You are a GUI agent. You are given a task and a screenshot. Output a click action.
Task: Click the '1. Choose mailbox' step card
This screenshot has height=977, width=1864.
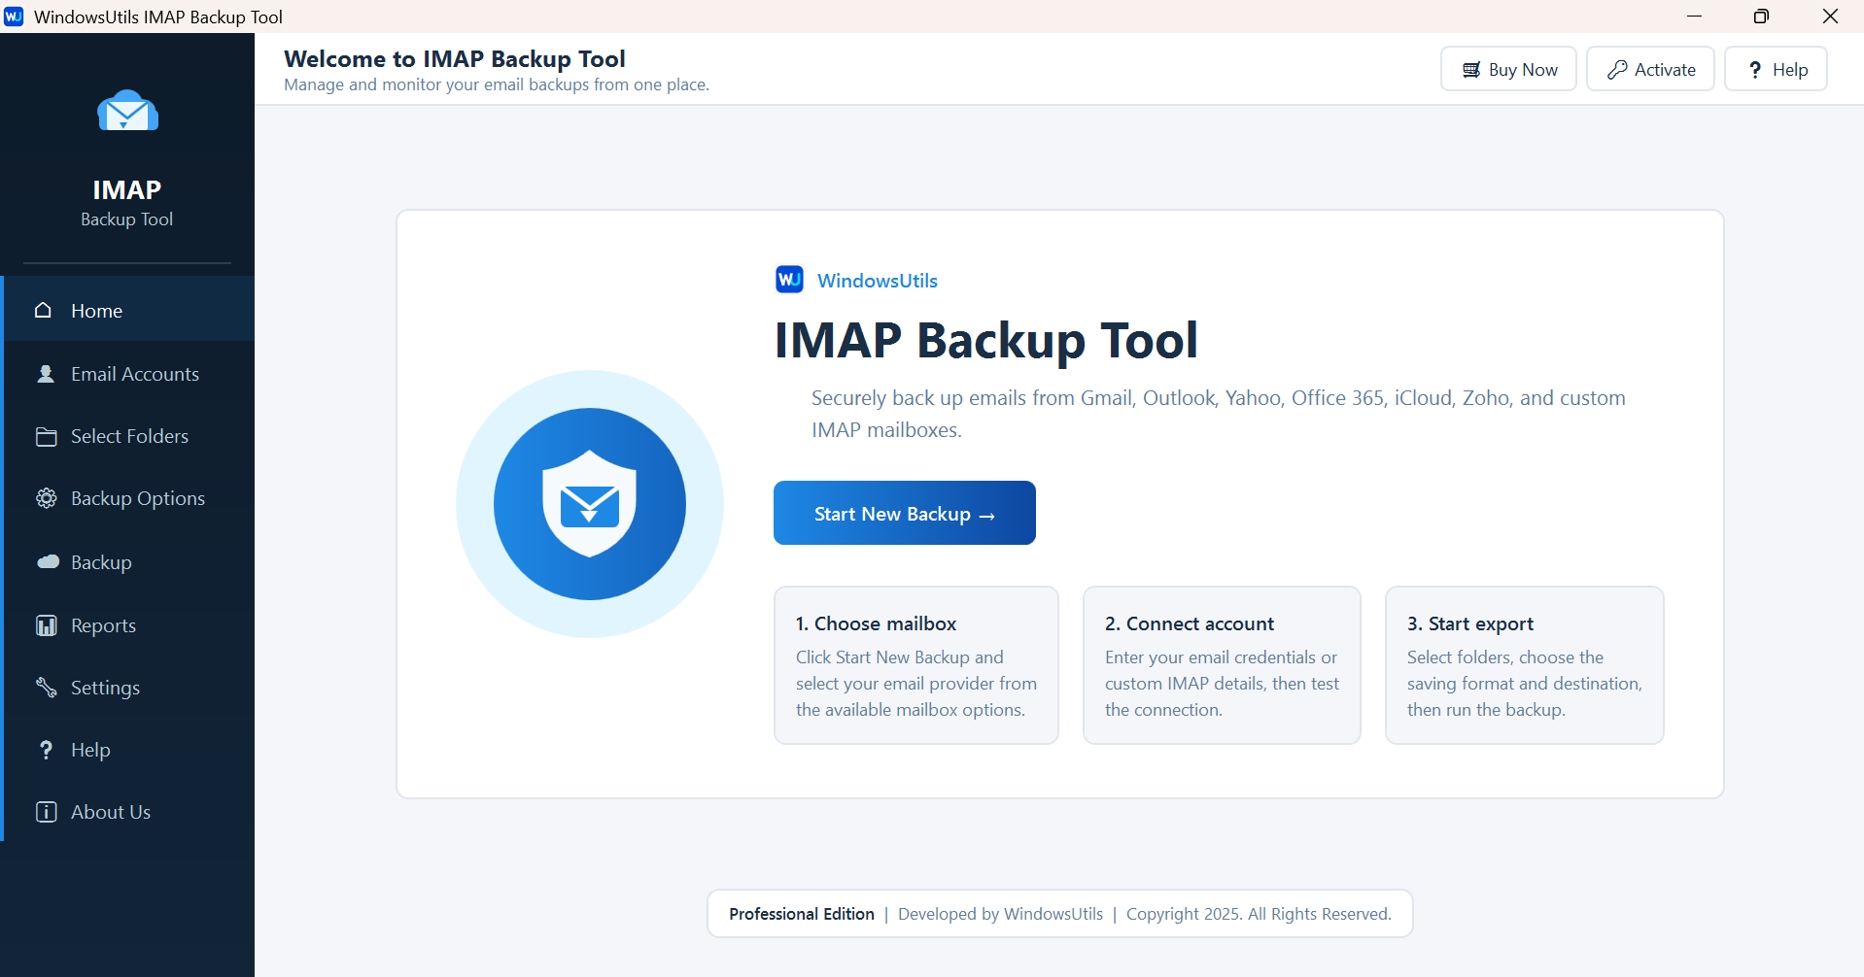click(916, 665)
